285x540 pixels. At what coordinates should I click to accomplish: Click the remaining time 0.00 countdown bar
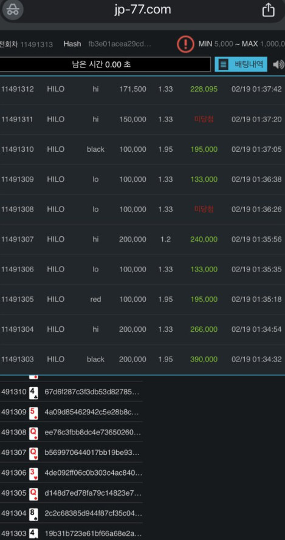(x=105, y=64)
